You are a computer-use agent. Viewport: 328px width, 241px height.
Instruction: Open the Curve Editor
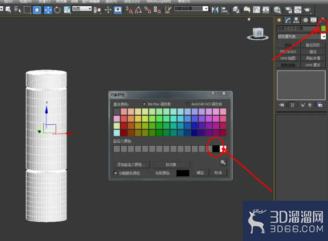256,10
